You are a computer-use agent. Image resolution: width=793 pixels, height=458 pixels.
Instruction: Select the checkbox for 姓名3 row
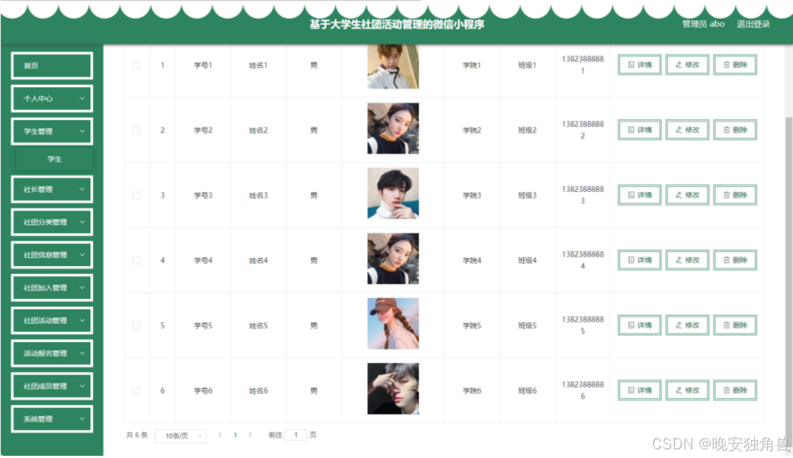[136, 195]
